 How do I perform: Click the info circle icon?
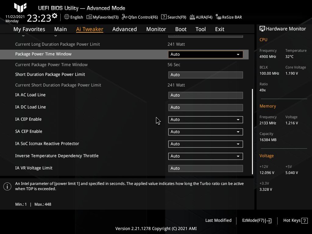tap(7, 186)
